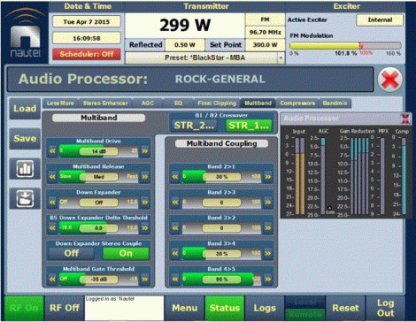
Task: Increase Band 2>1 coupling
Action: [x=268, y=177]
